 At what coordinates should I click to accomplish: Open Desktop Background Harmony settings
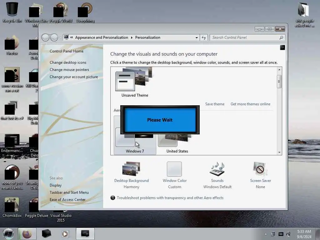(x=132, y=175)
